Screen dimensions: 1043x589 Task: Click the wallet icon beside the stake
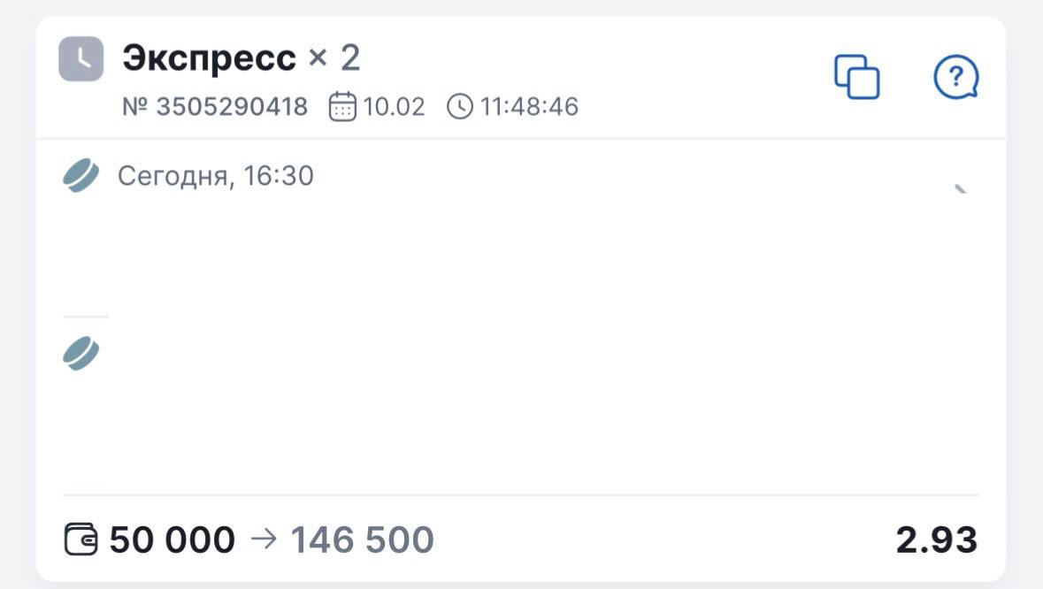coord(81,539)
